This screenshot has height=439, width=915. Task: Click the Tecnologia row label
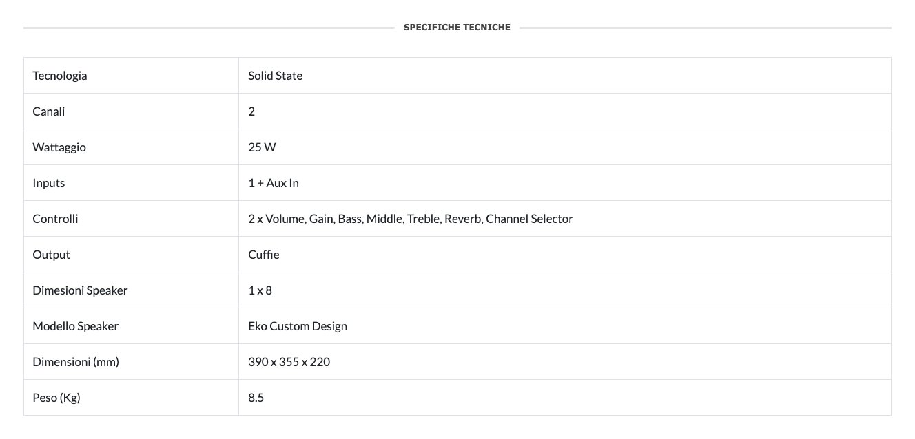[x=60, y=76]
